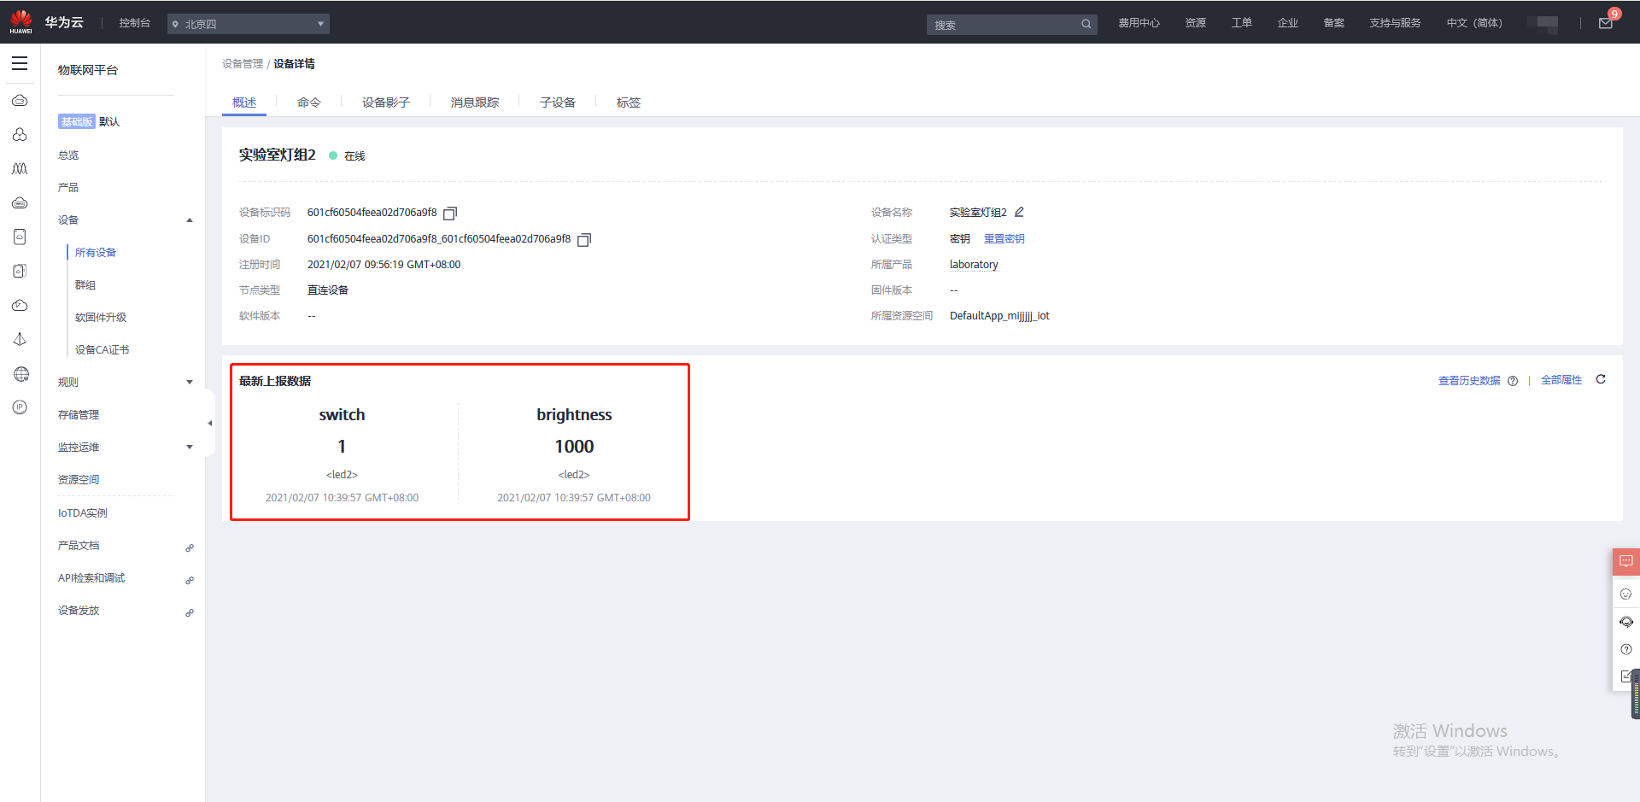Collapse the sidebar with arrow handle
This screenshot has height=802, width=1640.
(x=209, y=423)
